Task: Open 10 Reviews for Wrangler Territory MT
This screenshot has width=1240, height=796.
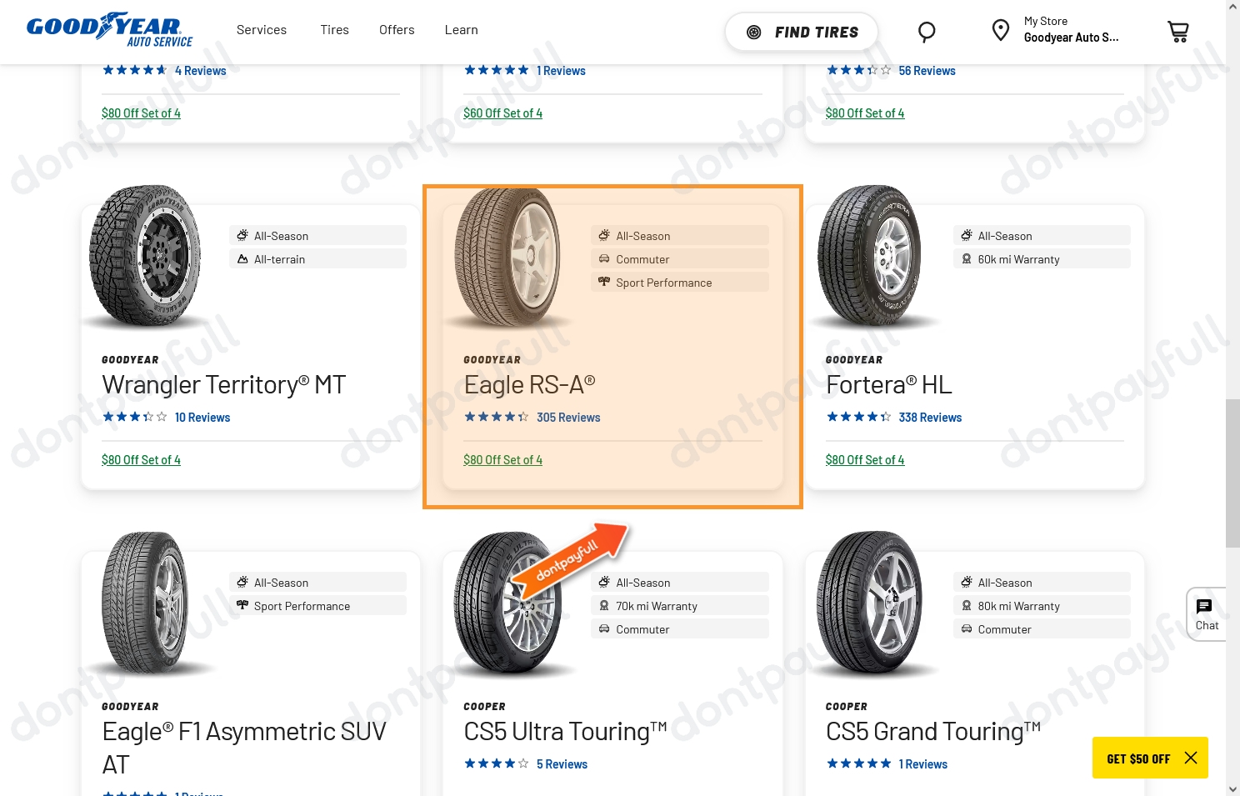Action: [x=202, y=418]
